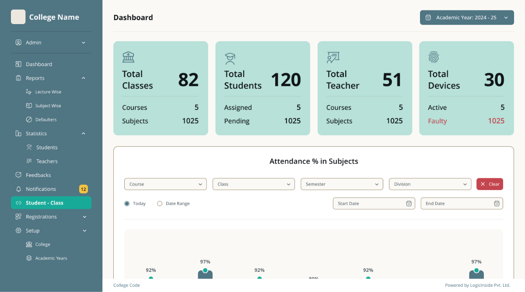Viewport: 525px width, 292px height.
Task: Open the Course dropdown
Action: tap(165, 184)
